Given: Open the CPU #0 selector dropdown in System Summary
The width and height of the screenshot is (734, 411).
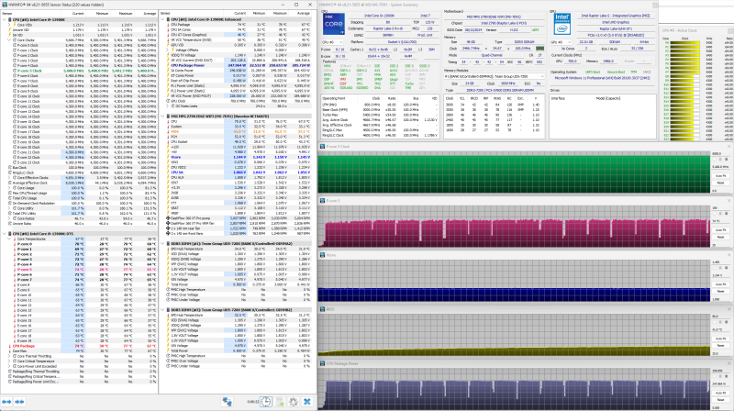Looking at the screenshot, I should (333, 42).
